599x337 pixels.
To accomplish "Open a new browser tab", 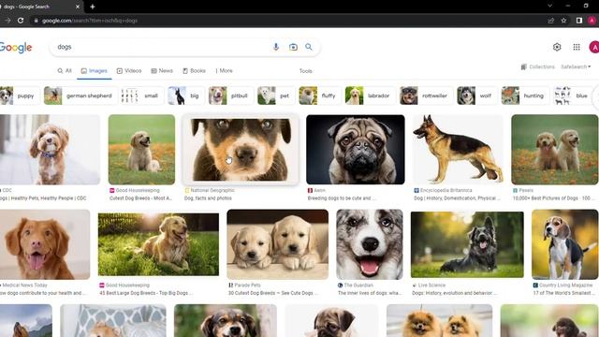I will point(93,7).
